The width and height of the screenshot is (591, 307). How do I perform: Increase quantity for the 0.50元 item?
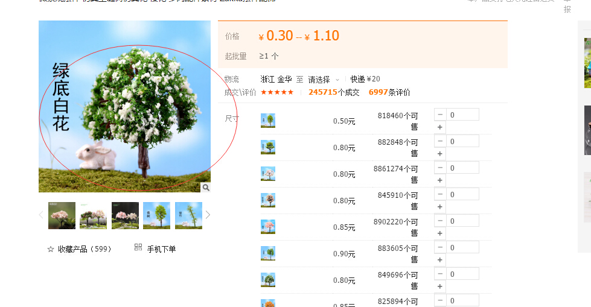440,127
